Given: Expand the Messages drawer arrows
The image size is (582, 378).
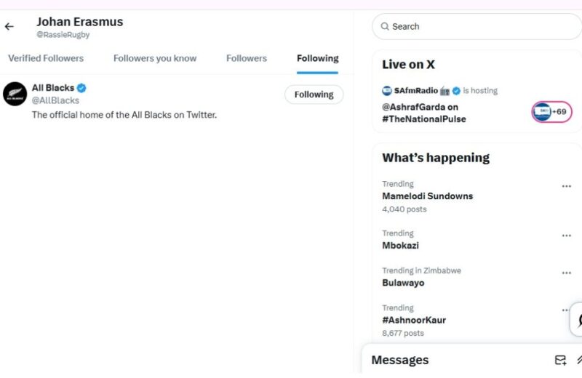Looking at the screenshot, I should pos(579,360).
